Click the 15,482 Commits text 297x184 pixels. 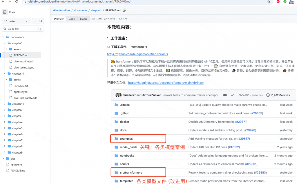click(x=280, y=95)
